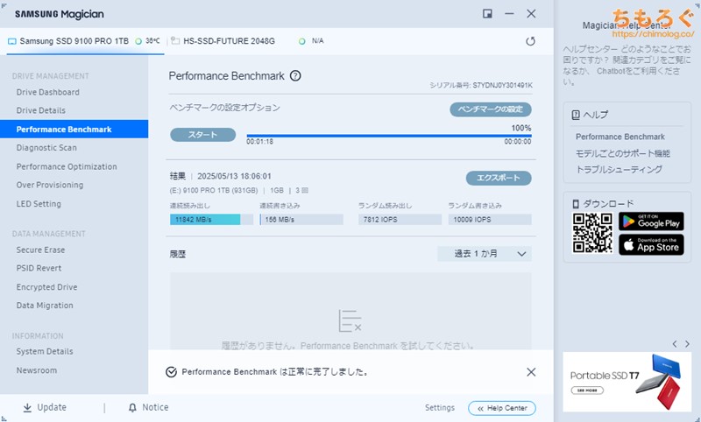Image resolution: width=701 pixels, height=422 pixels.
Task: Open Secure Erase
Action: (40, 250)
